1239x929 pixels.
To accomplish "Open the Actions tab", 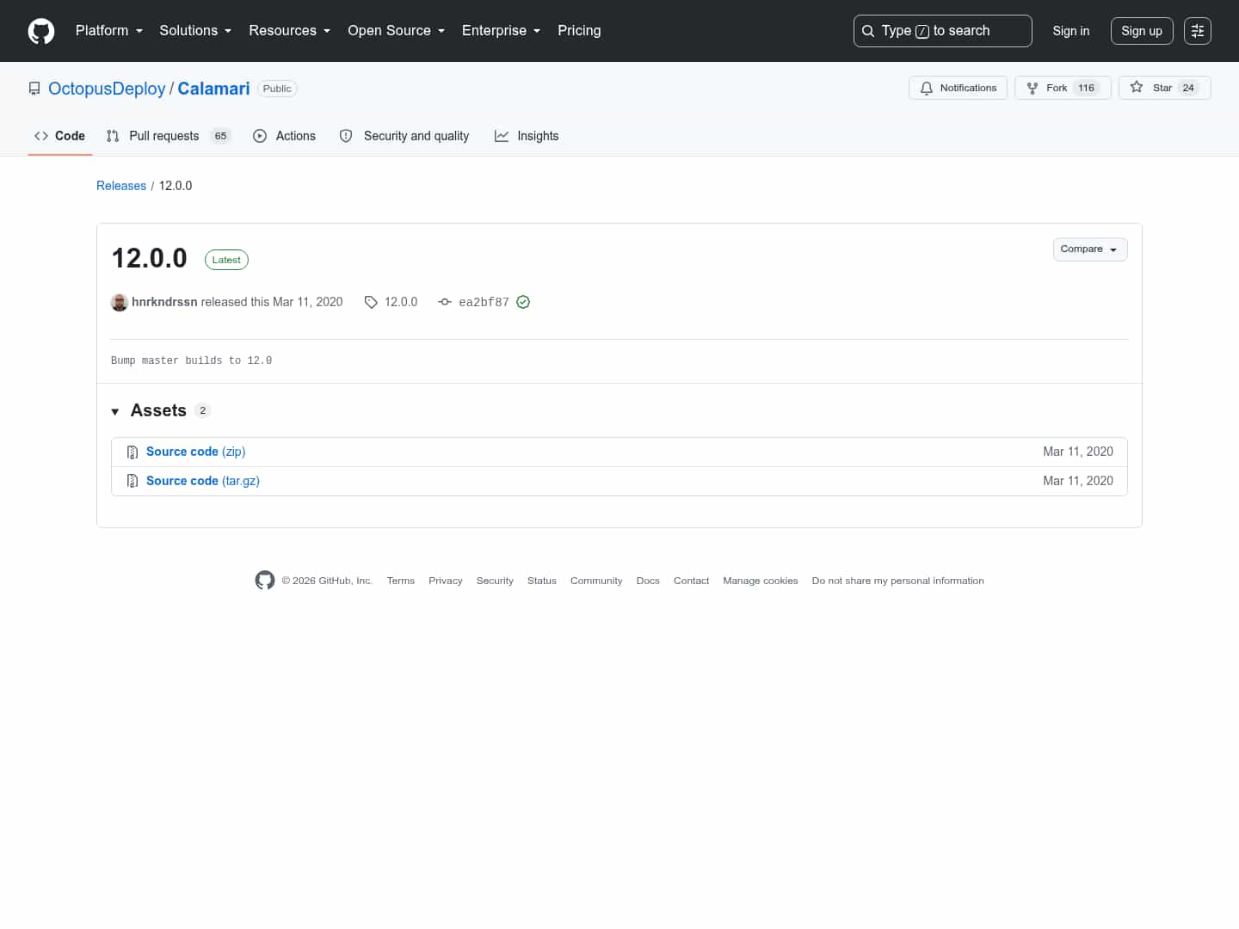I will 284,136.
